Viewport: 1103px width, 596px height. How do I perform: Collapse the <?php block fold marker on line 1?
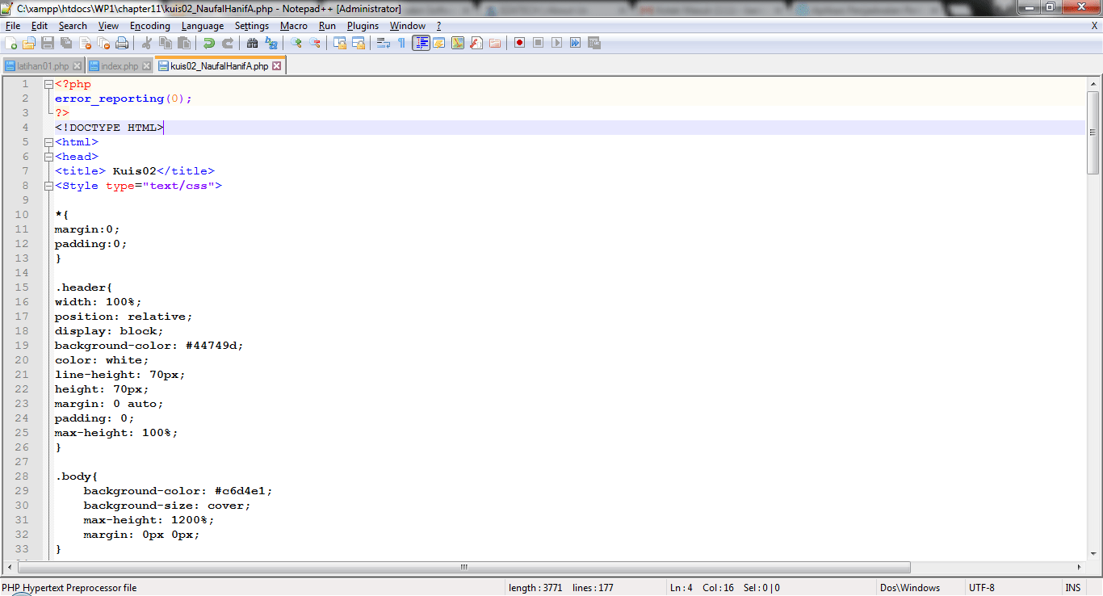(48, 84)
